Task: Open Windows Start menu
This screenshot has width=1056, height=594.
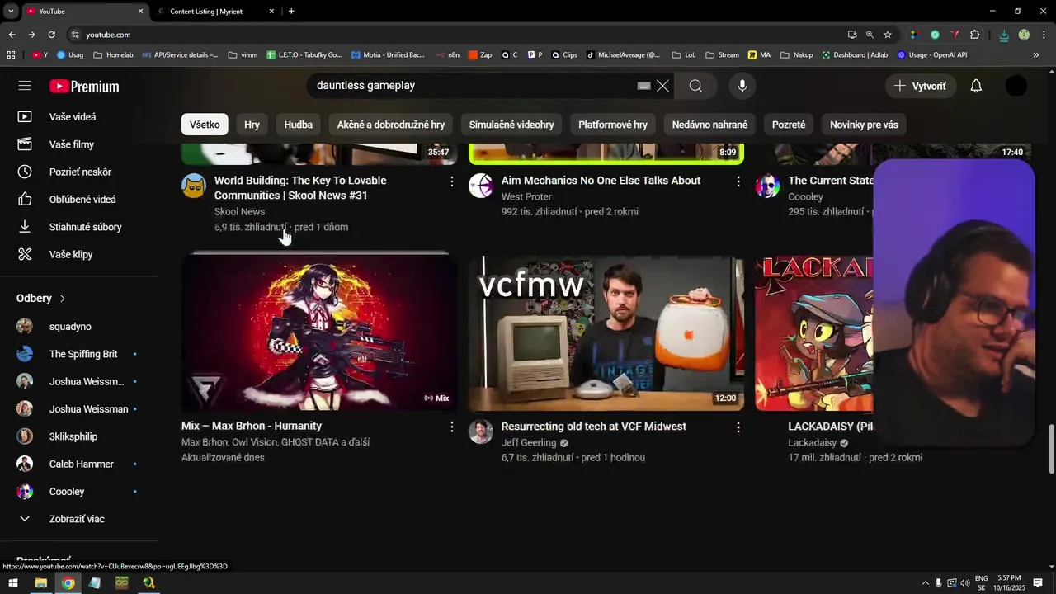Action: click(13, 583)
